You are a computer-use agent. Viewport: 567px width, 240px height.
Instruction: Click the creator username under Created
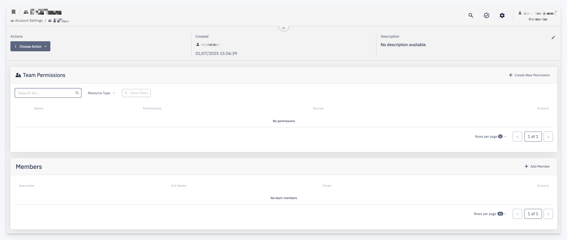(x=208, y=44)
